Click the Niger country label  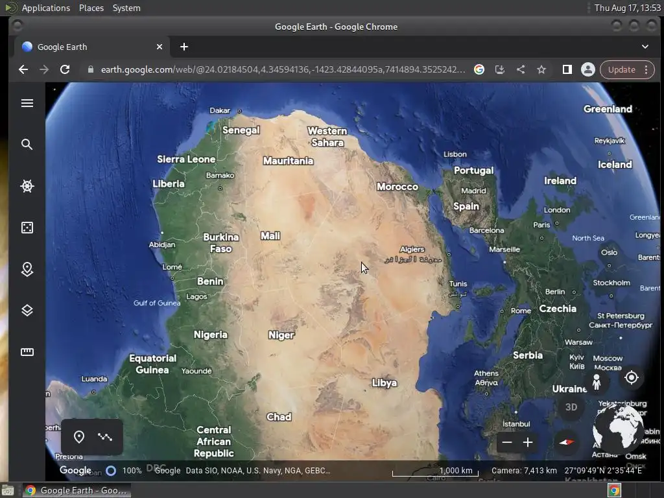pos(281,335)
